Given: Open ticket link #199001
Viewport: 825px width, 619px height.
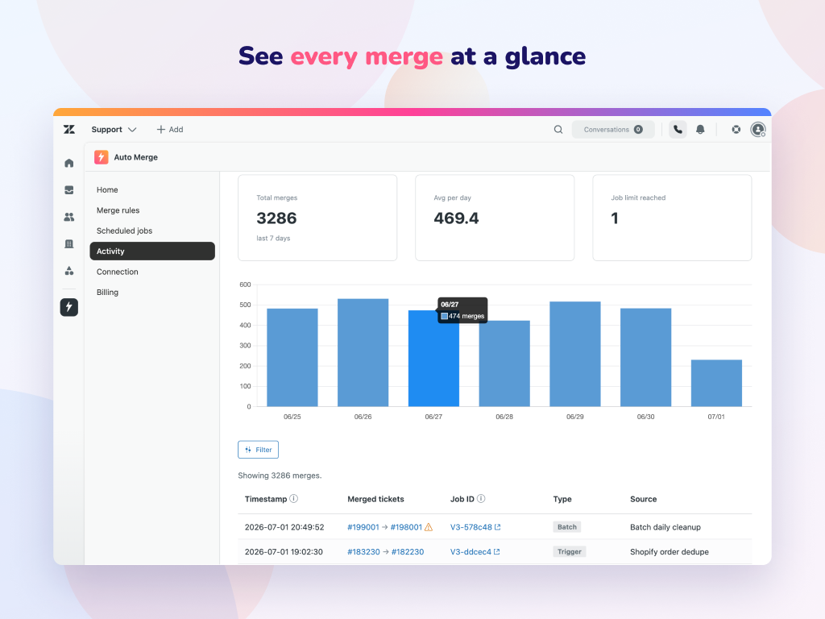Looking at the screenshot, I should point(363,527).
